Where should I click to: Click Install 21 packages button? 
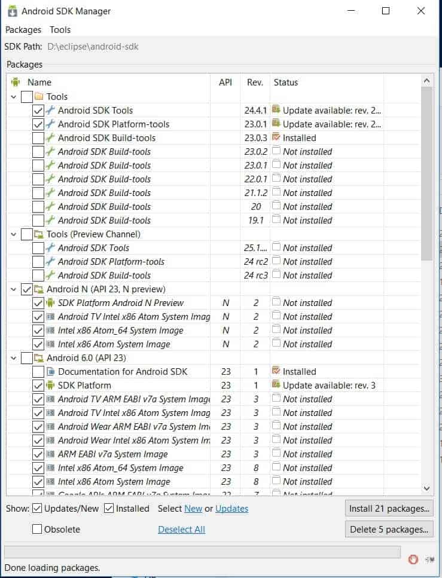[389, 509]
